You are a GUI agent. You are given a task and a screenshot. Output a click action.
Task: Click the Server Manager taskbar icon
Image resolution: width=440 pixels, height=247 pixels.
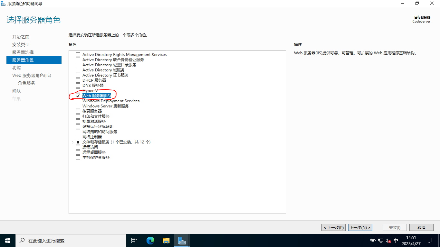click(182, 241)
